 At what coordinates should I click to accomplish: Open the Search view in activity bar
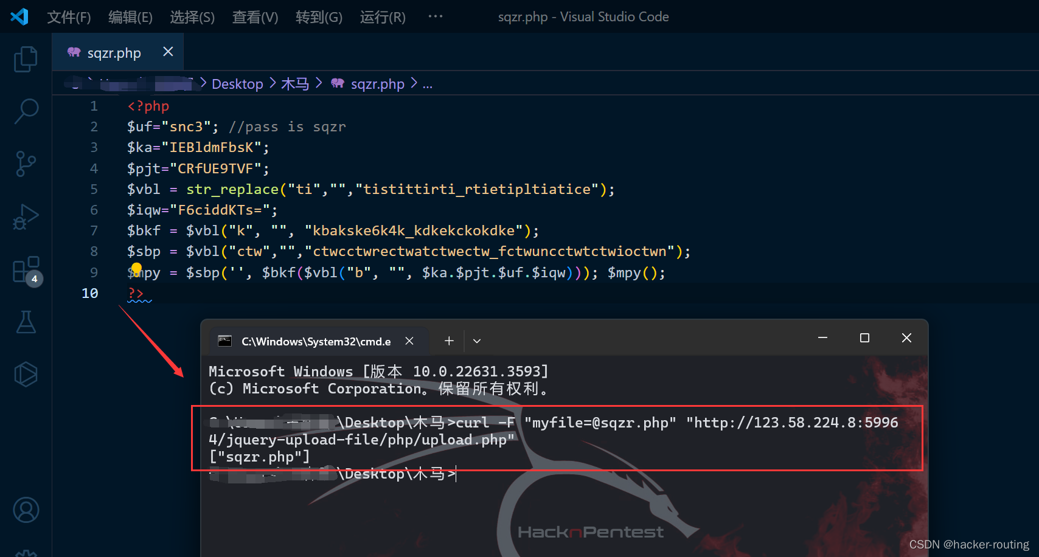tap(26, 111)
